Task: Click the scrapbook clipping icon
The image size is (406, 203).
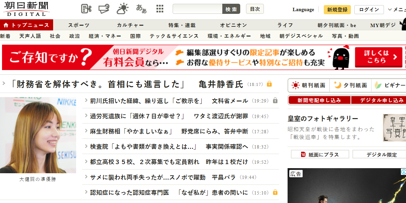Action: [86, 9]
